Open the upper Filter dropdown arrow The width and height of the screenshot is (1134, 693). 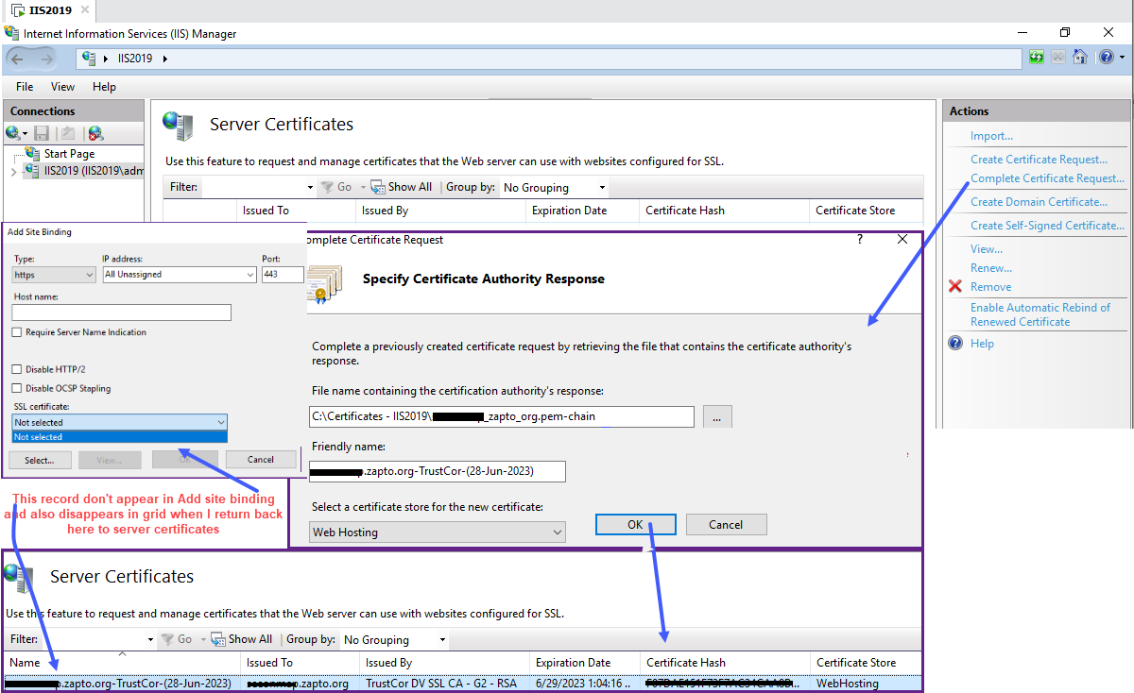point(311,187)
